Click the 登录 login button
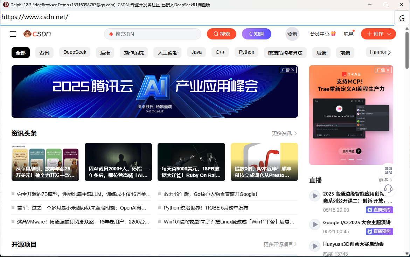The image size is (410, 257). (x=292, y=34)
